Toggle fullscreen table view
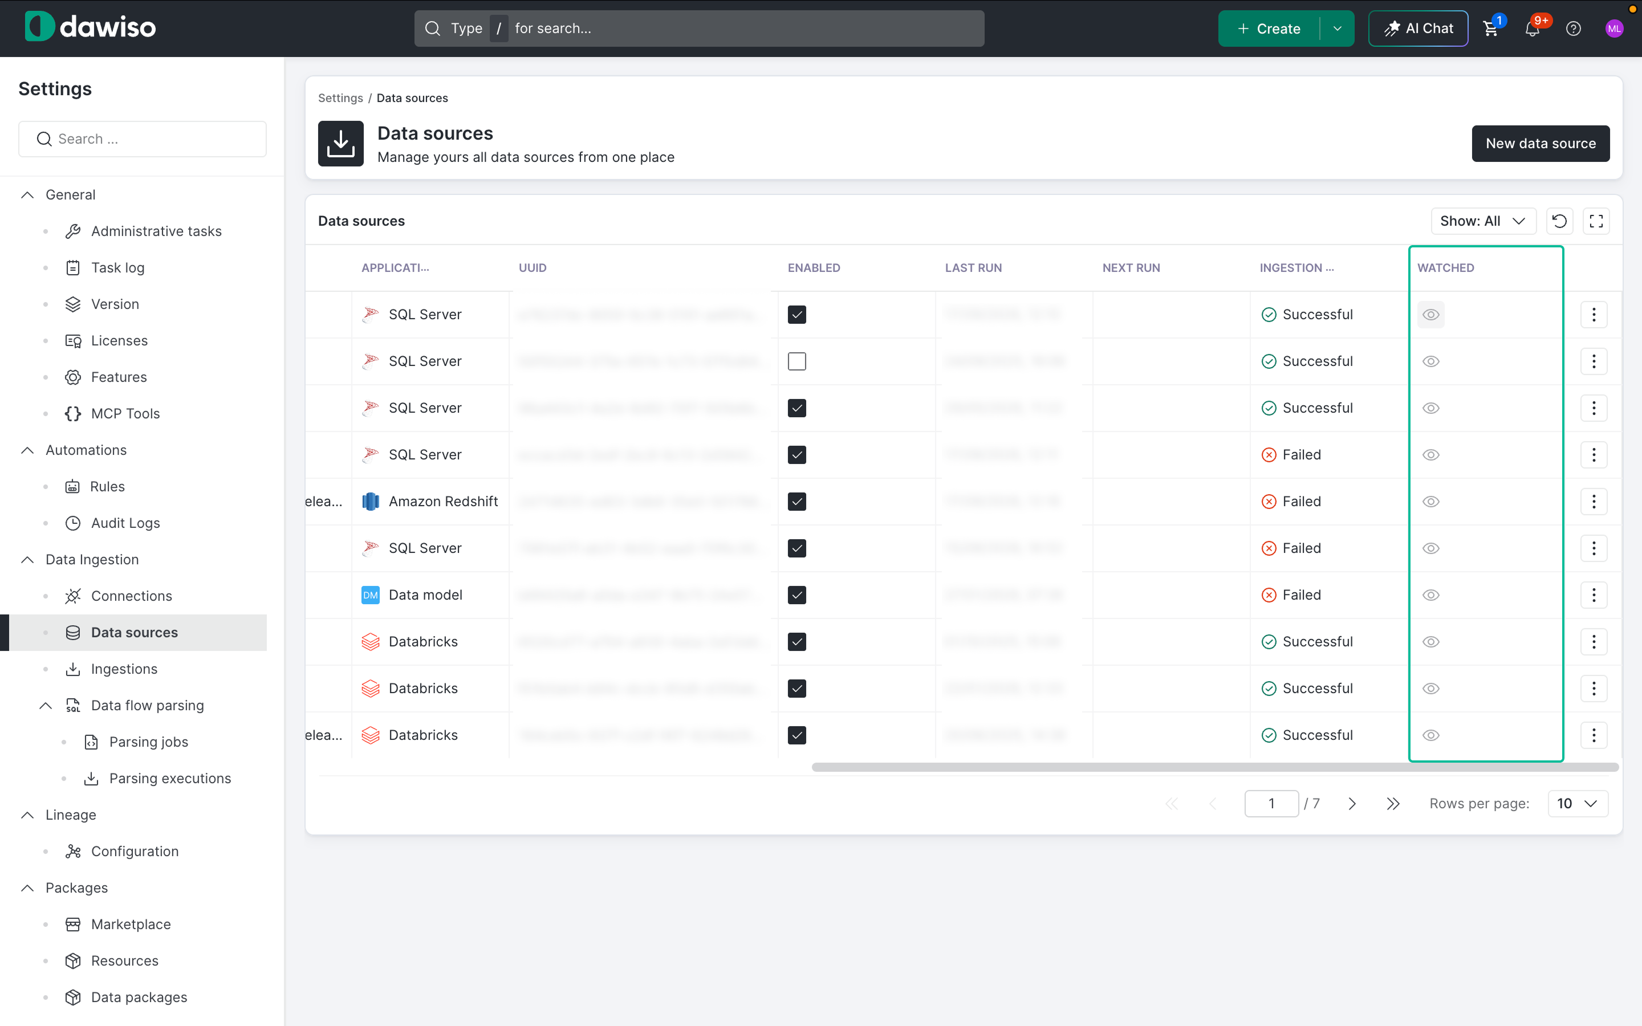This screenshot has width=1642, height=1026. click(1596, 221)
